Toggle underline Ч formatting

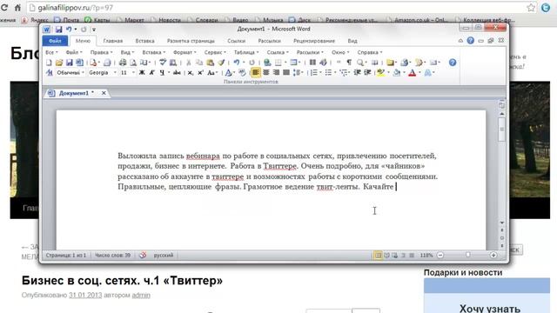pos(162,73)
